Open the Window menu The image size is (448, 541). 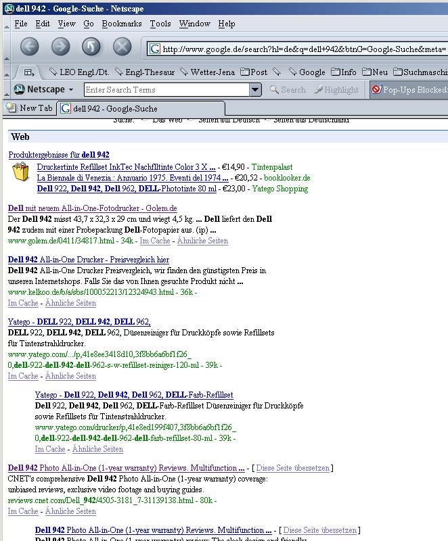(x=194, y=24)
